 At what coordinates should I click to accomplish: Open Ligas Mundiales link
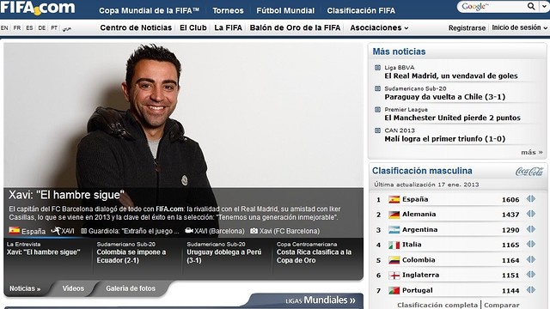tap(321, 300)
